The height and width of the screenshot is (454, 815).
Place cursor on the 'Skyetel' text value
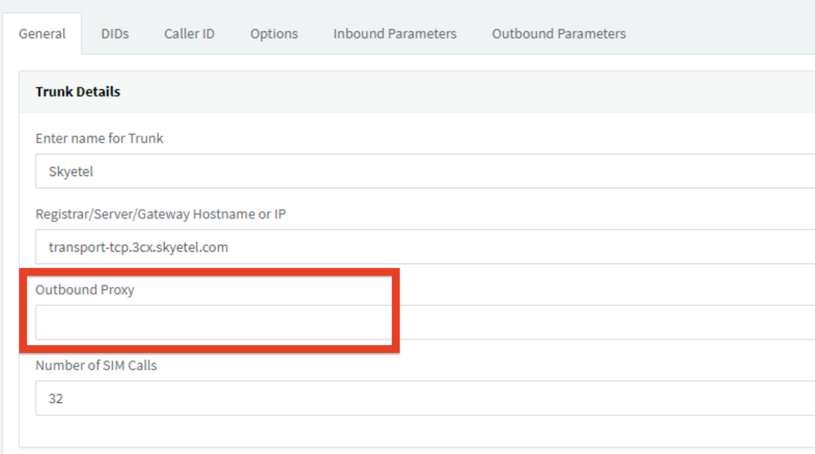pyautogui.click(x=71, y=172)
